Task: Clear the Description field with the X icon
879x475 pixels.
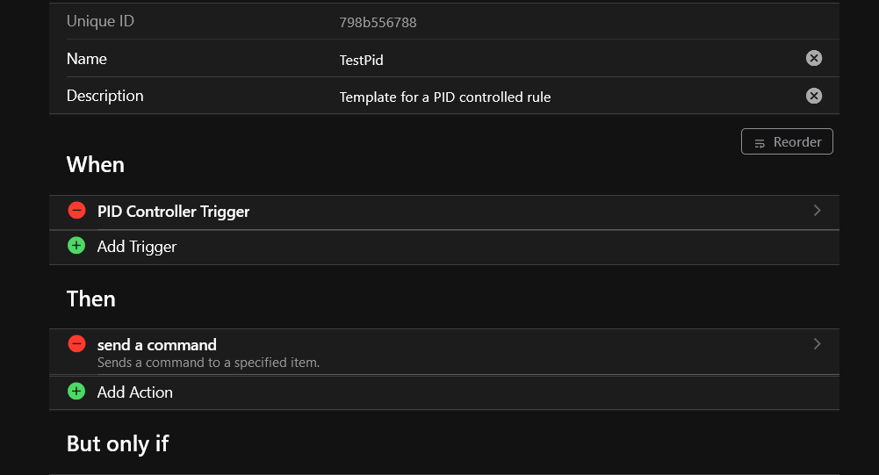Action: pos(814,96)
